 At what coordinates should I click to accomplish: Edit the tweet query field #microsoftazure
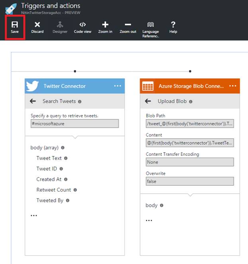(x=75, y=124)
